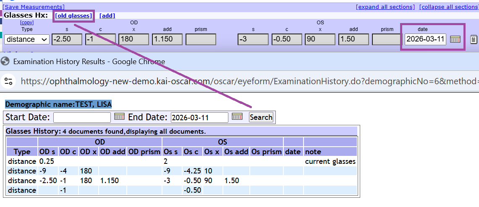Image resolution: width=479 pixels, height=207 pixels.
Task: Click the history table 'date' column header
Action: [293, 152]
